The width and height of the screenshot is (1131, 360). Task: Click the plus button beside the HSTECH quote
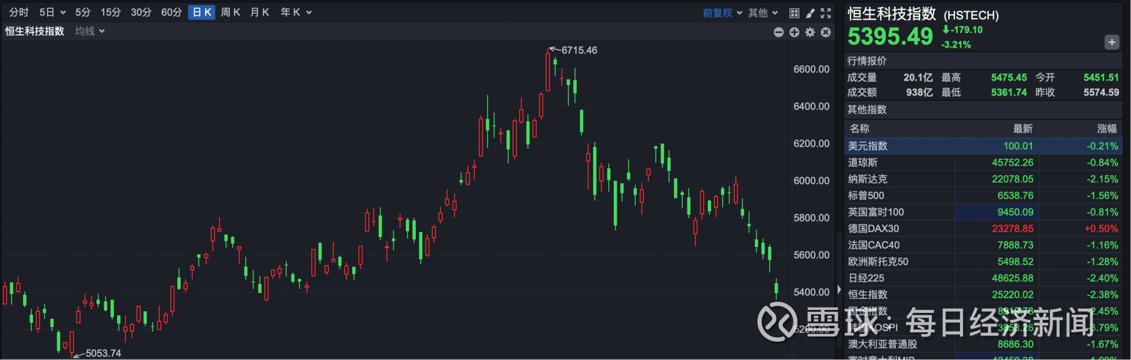click(x=1112, y=42)
